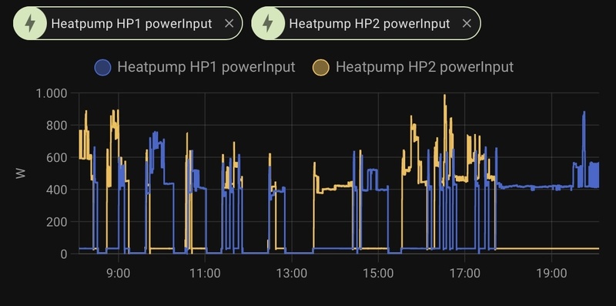The height and width of the screenshot is (306, 616).
Task: Toggle HP2 series via yellow legend dot
Action: click(x=320, y=67)
